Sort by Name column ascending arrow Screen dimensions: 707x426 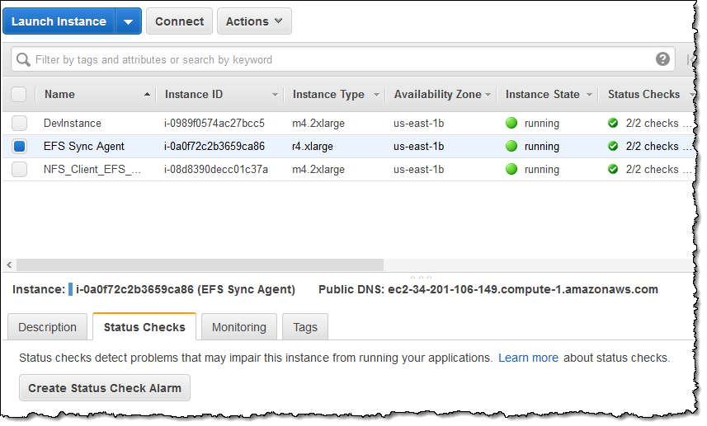pyautogui.click(x=147, y=95)
